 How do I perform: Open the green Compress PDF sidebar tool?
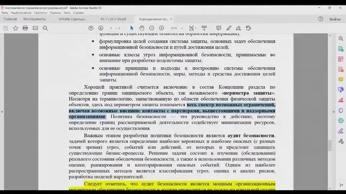341,121
